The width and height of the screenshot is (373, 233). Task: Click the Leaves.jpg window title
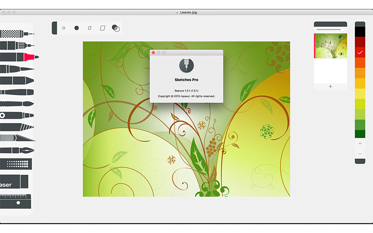[x=188, y=13]
